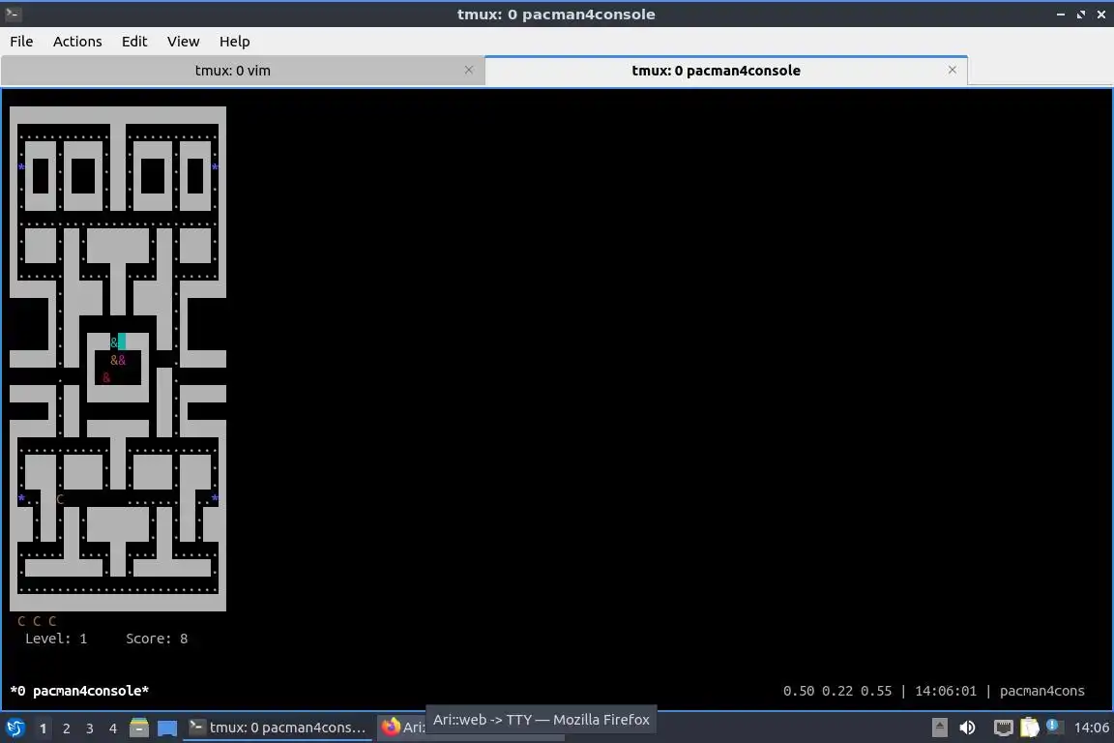Viewport: 1114px width, 743px height.
Task: Click the first life C below the maze
Action: pyautogui.click(x=21, y=621)
